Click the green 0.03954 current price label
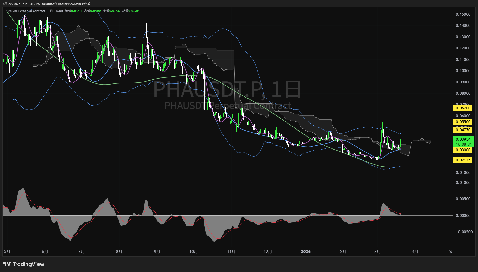478x272 pixels. pos(463,139)
